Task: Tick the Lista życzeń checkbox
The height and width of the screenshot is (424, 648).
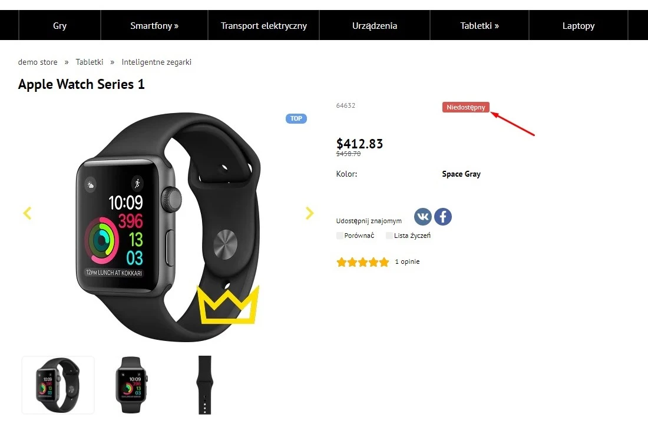Action: click(x=389, y=236)
